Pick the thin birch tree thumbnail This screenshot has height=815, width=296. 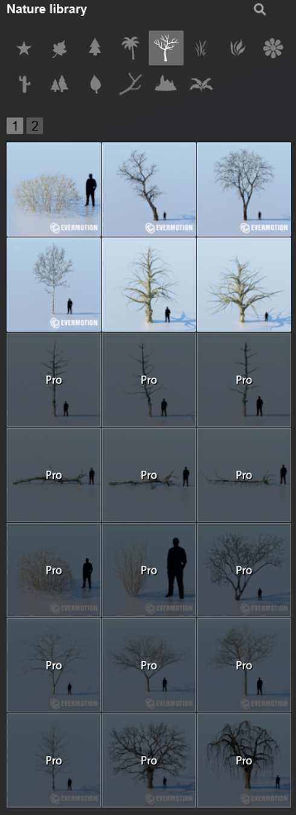(54, 284)
